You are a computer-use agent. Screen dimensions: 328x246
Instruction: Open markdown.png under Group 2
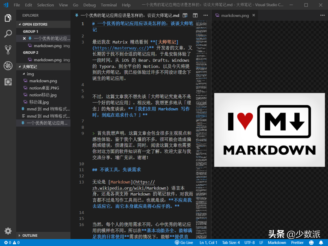point(43,60)
